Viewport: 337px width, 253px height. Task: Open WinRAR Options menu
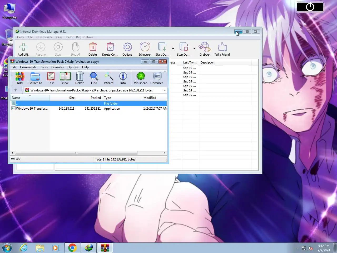click(73, 67)
